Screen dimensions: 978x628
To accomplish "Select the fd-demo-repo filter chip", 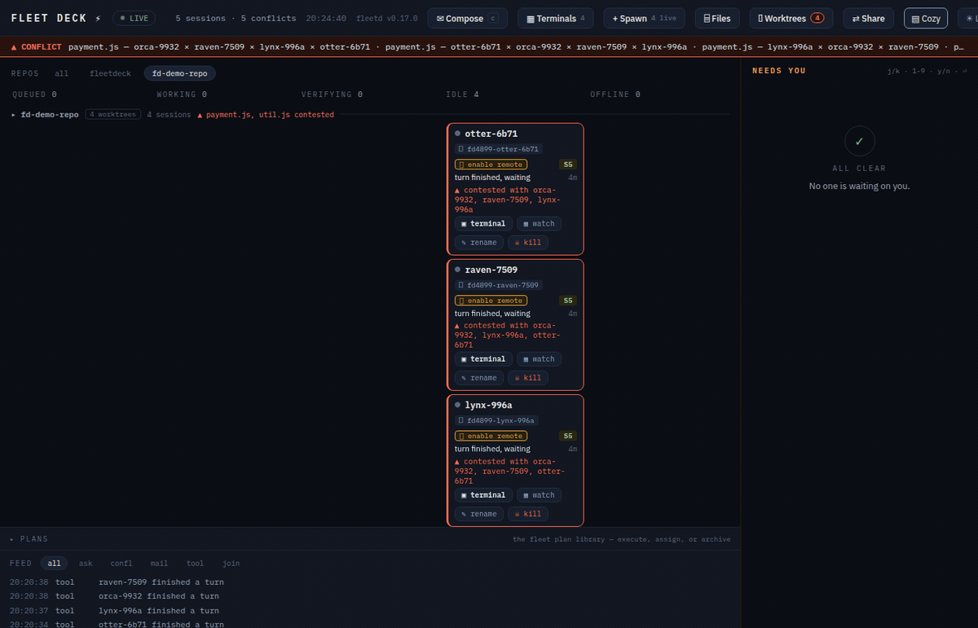I will [179, 73].
